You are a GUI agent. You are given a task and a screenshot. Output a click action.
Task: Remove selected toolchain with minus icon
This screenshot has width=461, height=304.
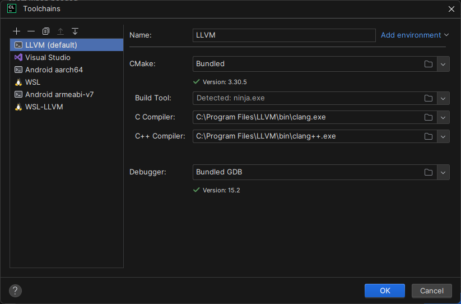pyautogui.click(x=31, y=31)
